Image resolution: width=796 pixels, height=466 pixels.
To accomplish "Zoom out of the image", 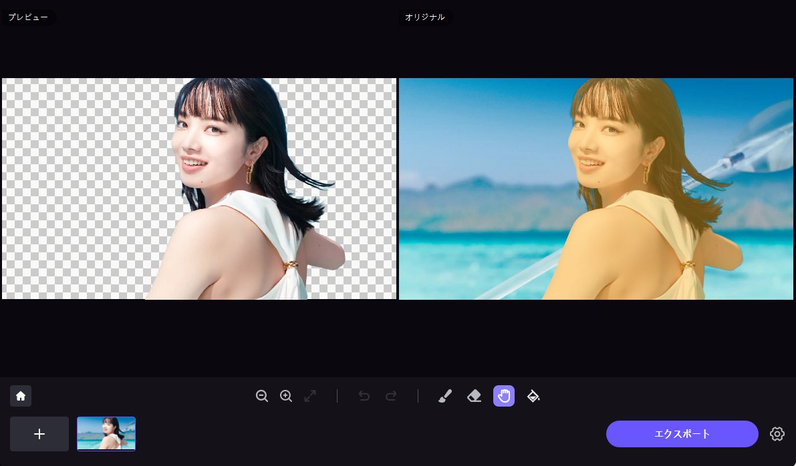I will pyautogui.click(x=262, y=396).
